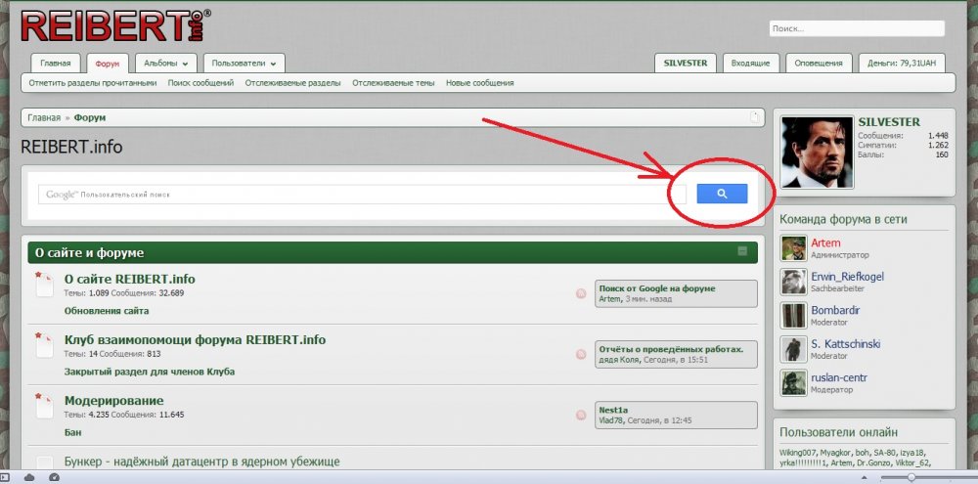
Task: Click unread folder icon beside О сайте REIBERT.info
Action: [44, 286]
